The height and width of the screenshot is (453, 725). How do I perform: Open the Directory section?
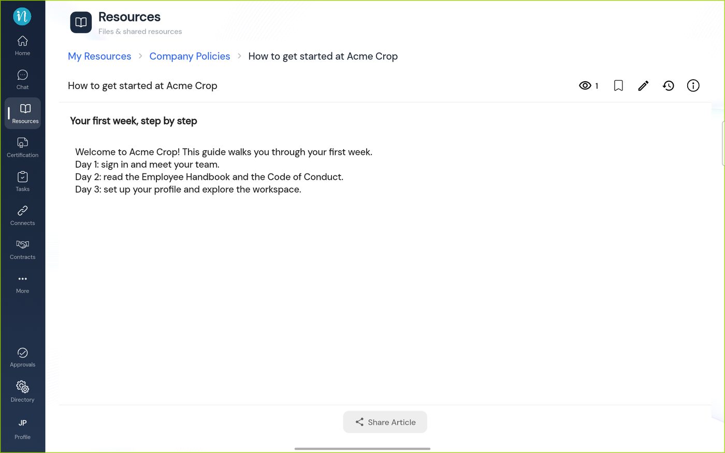(22, 392)
